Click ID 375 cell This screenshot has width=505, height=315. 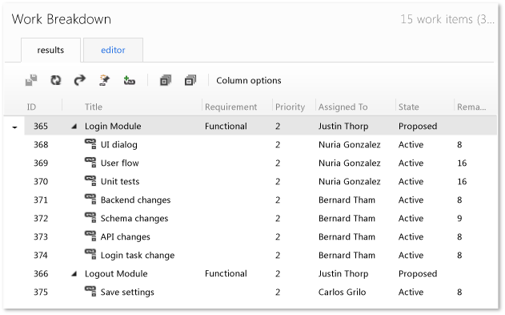(41, 292)
